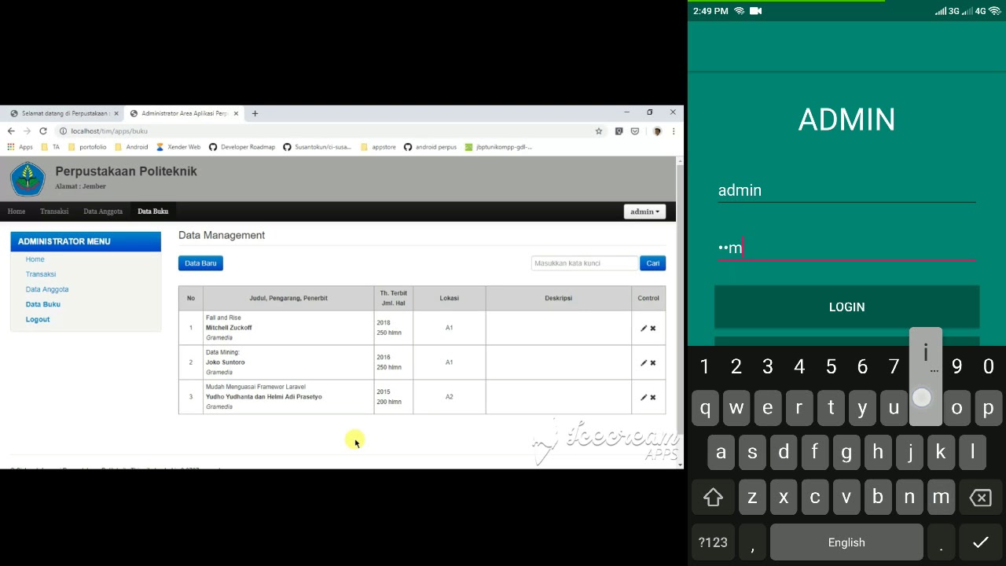Click Transaksi in sidebar menu

pos(41,274)
